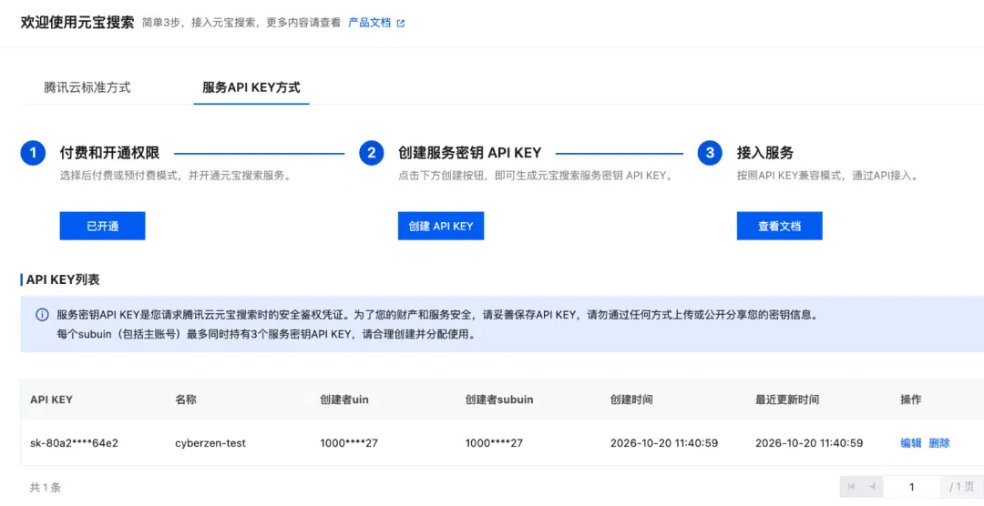Click the 共 1 条 total count text
Viewport: 984px width, 506px height.
[46, 487]
